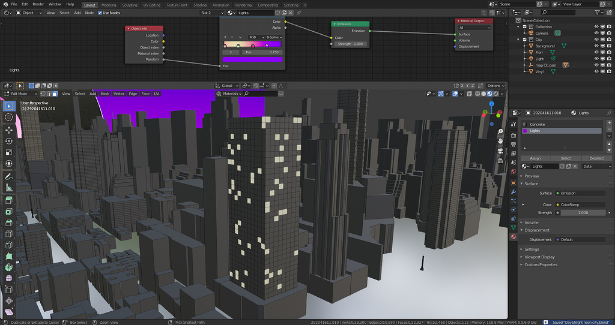Select the Select Box tool
This screenshot has width=615, height=325.
8,106
